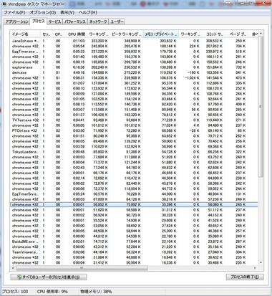
Task: Click the プロセスの終了 button
Action: 245,277
